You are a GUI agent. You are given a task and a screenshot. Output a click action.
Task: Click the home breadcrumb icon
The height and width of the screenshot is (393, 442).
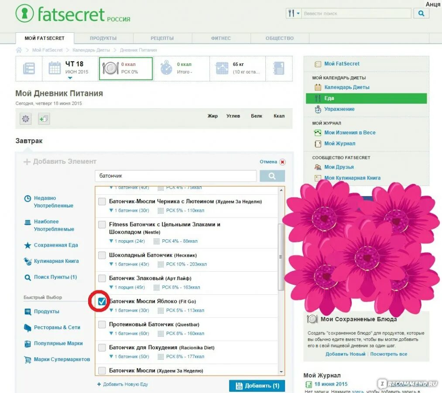pyautogui.click(x=19, y=50)
